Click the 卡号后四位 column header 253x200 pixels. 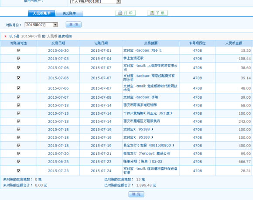197,43
